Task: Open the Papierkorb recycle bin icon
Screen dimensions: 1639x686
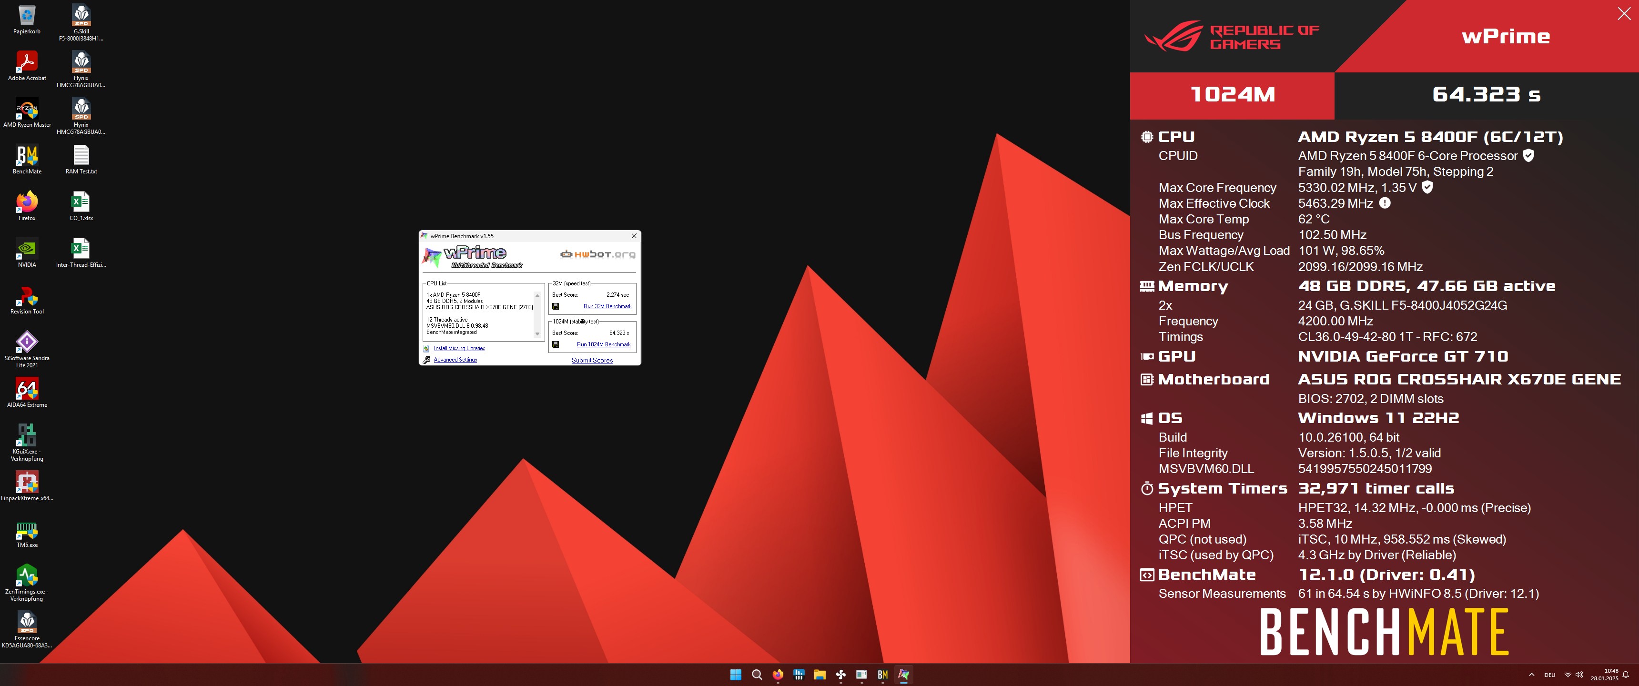Action: point(27,19)
